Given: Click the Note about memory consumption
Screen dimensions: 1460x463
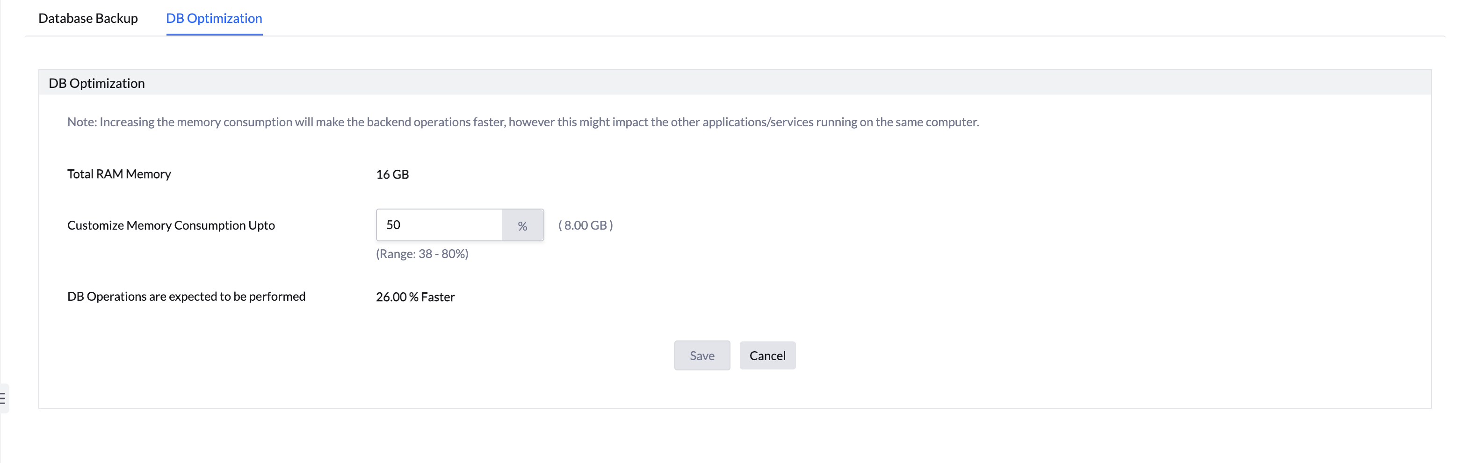Looking at the screenshot, I should click(522, 121).
